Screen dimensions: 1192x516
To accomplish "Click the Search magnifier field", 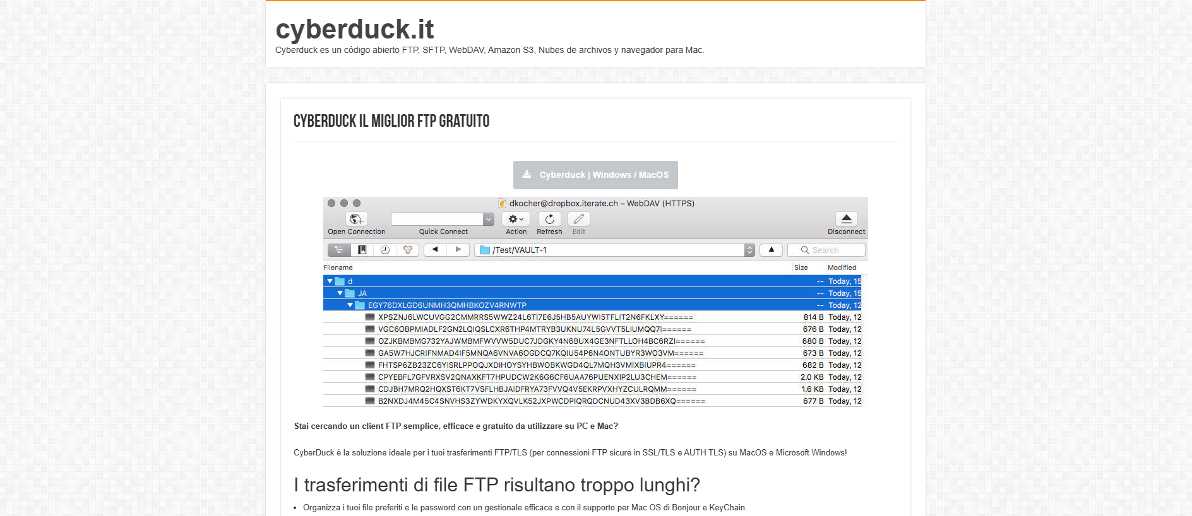I will tap(826, 250).
